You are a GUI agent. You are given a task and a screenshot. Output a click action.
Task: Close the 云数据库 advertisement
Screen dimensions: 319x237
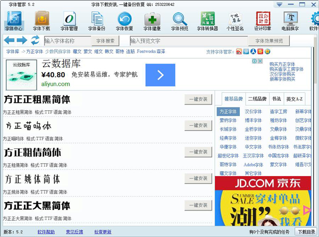click(260, 61)
